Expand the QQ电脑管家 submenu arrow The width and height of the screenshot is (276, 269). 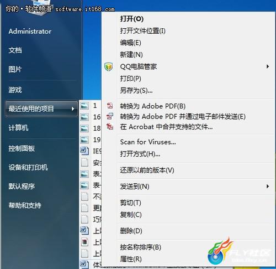268,66
